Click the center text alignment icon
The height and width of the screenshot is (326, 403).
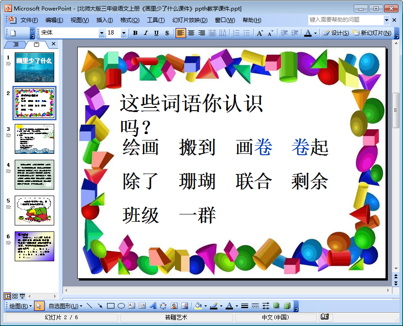click(x=191, y=33)
